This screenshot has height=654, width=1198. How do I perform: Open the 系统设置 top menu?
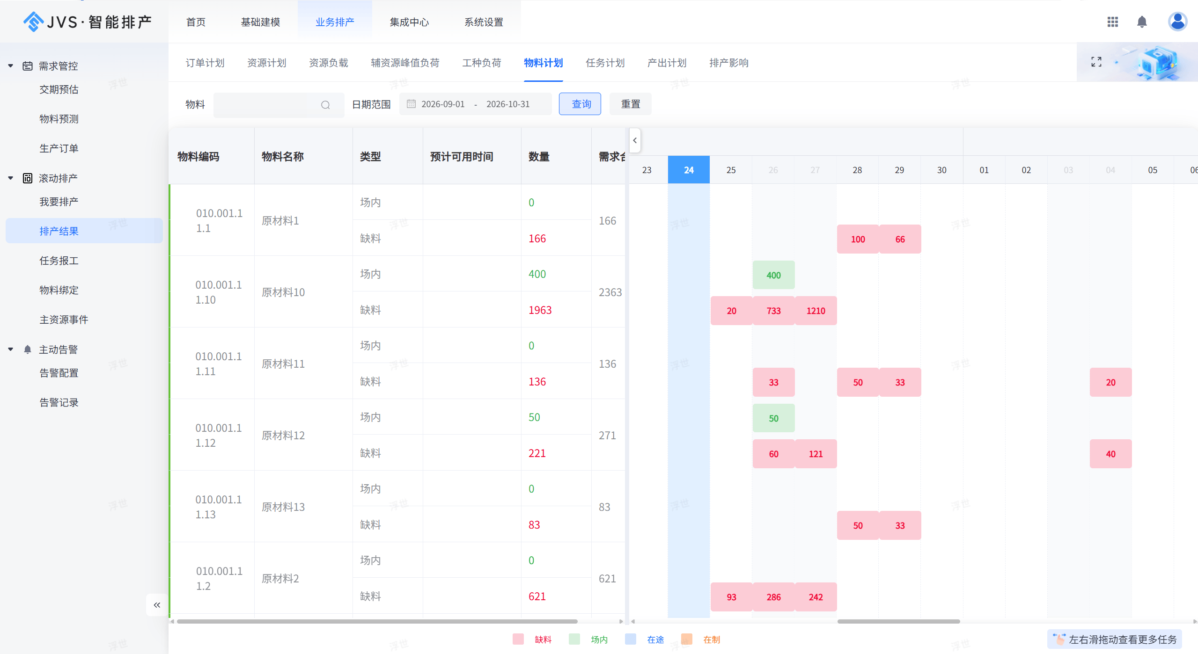[484, 22]
